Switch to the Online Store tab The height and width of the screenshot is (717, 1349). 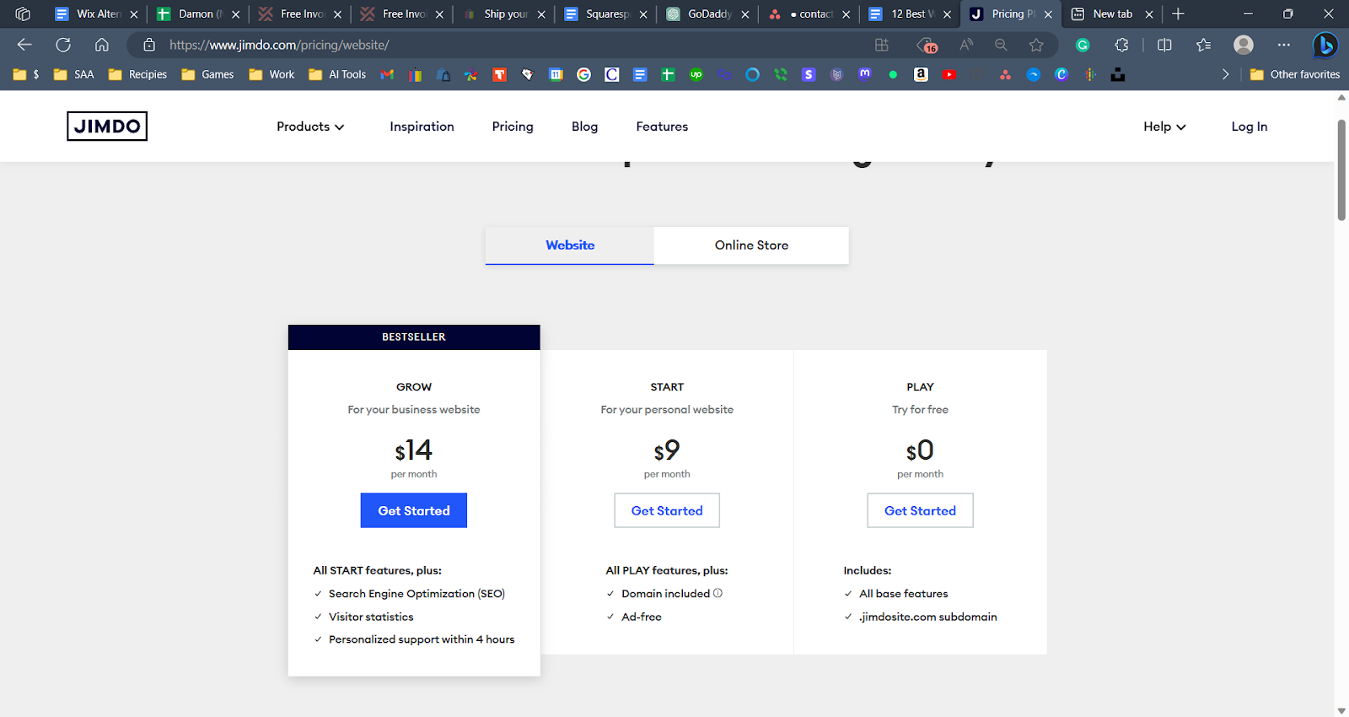(x=751, y=245)
